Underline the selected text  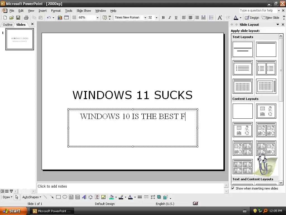tap(176, 18)
